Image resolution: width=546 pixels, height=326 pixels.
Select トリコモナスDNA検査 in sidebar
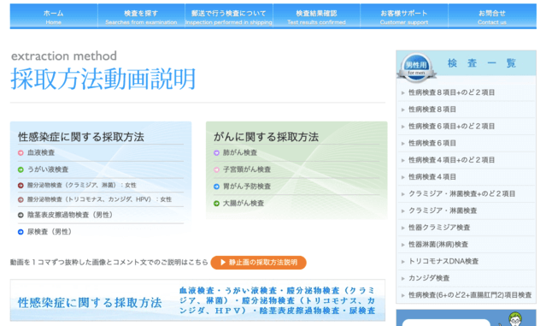click(443, 262)
